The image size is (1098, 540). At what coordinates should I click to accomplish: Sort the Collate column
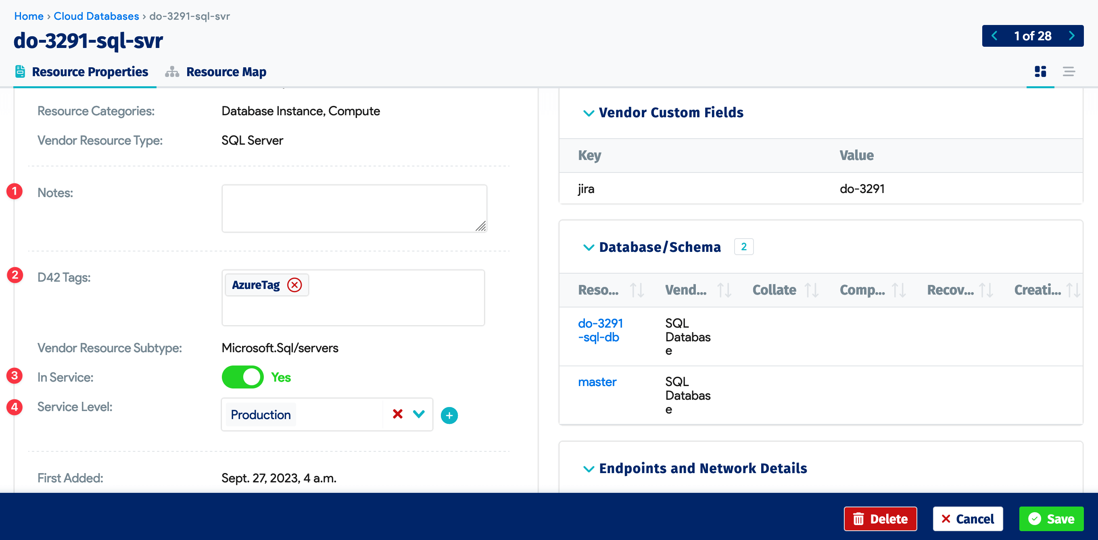[812, 290]
